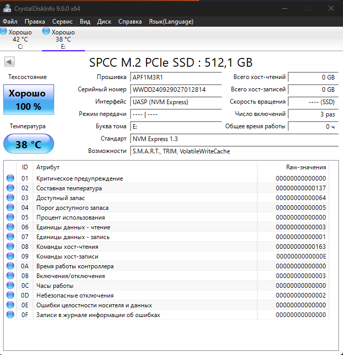Click status orb for Составная температура

point(10,188)
